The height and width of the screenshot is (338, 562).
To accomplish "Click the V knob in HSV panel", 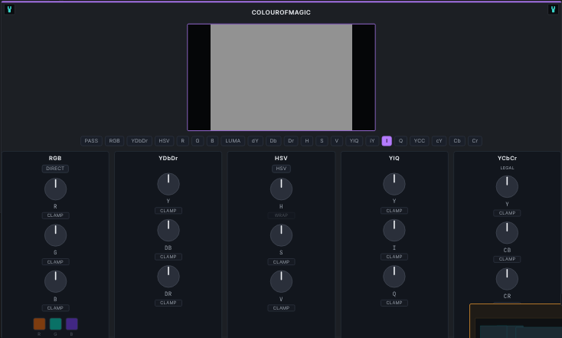I will (x=281, y=282).
